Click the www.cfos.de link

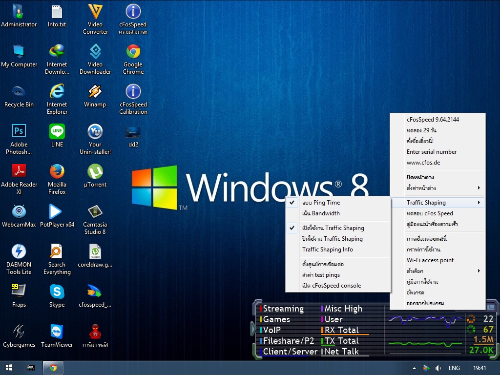pos(423,163)
